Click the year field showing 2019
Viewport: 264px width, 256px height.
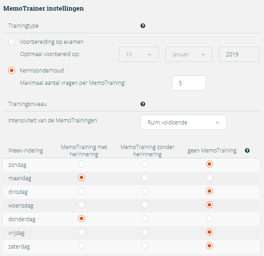pos(239,54)
